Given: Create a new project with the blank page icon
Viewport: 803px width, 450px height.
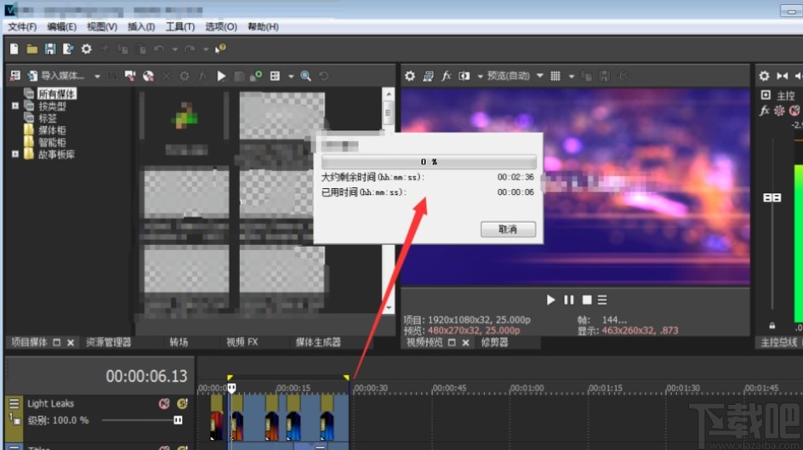Looking at the screenshot, I should click(14, 48).
